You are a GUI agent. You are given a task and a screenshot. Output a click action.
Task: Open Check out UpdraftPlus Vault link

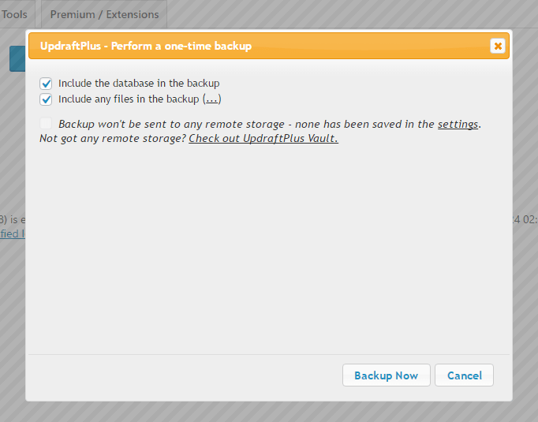tap(263, 138)
